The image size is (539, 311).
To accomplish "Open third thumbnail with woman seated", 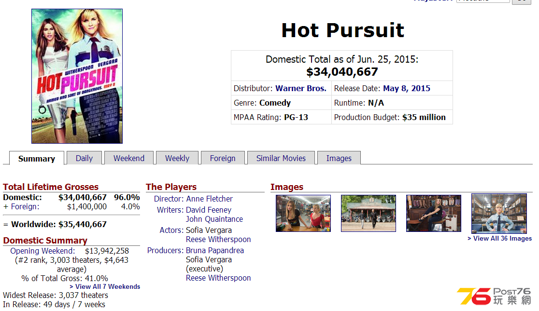I will pyautogui.click(x=433, y=213).
